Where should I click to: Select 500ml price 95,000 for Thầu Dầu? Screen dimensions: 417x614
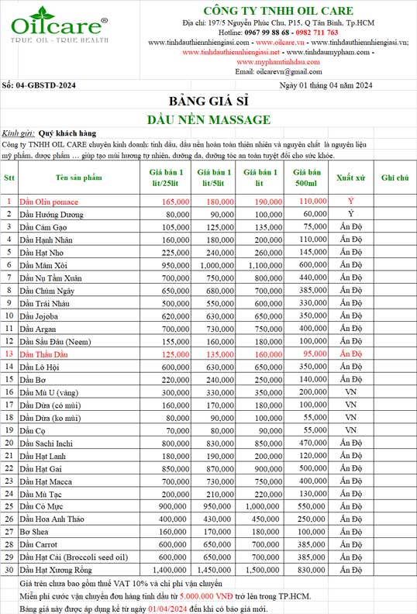315,354
